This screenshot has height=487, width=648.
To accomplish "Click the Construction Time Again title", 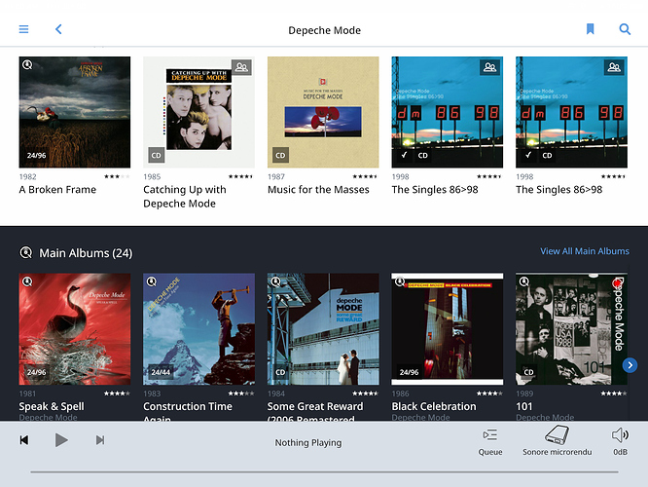I will coord(188,412).
